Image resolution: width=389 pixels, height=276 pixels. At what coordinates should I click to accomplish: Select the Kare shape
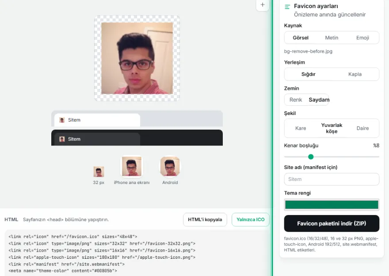tap(301, 128)
